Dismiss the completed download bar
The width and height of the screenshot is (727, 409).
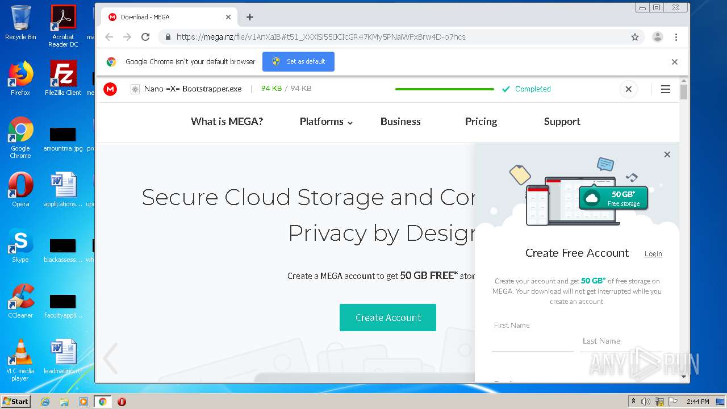[628, 89]
